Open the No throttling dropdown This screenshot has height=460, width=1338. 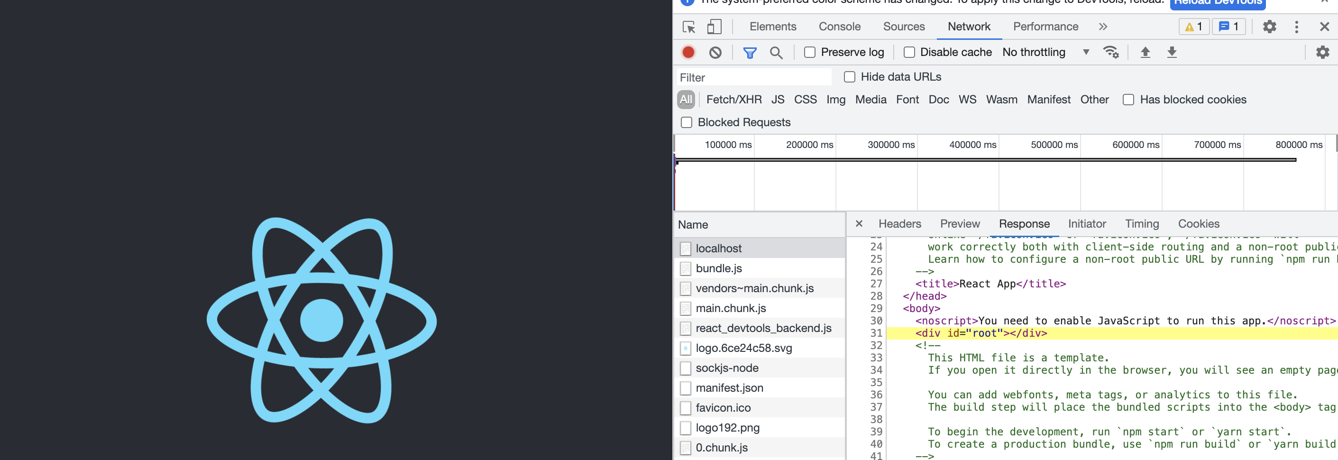coord(1045,53)
